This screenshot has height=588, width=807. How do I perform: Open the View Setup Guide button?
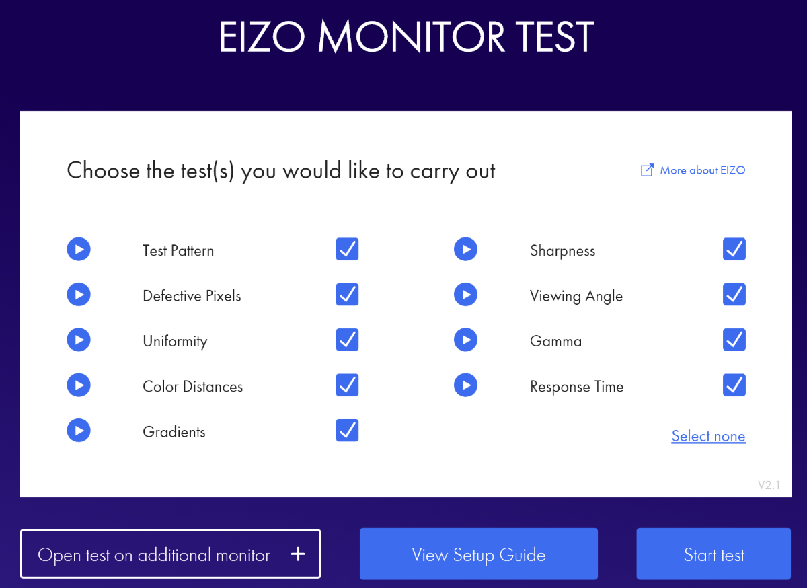(x=479, y=554)
